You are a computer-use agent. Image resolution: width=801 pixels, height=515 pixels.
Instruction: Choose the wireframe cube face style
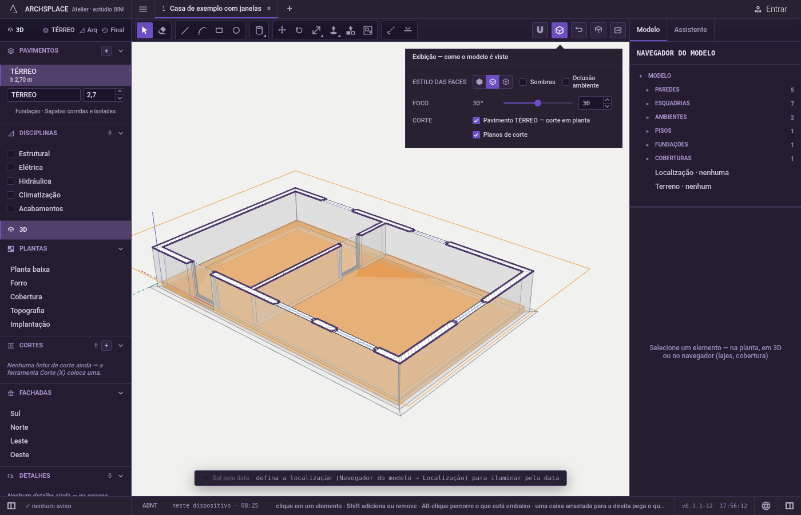[x=506, y=82]
